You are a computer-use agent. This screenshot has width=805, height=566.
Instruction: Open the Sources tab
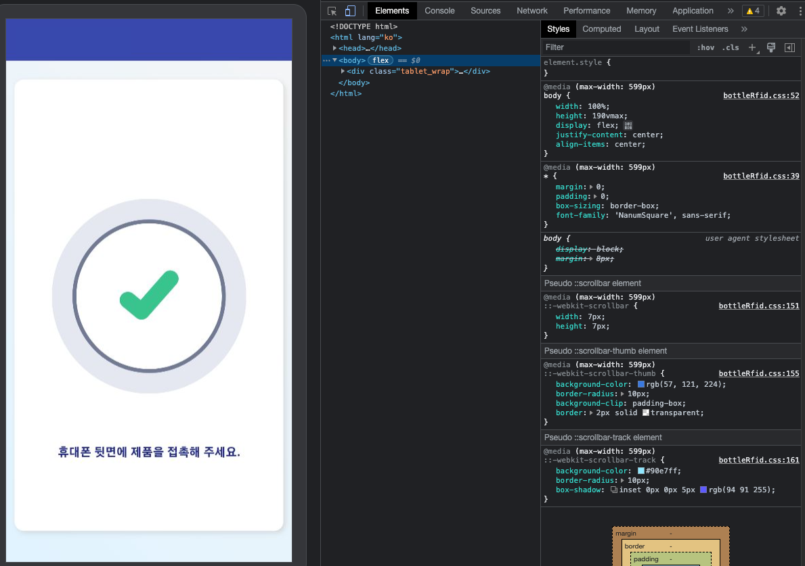click(485, 11)
